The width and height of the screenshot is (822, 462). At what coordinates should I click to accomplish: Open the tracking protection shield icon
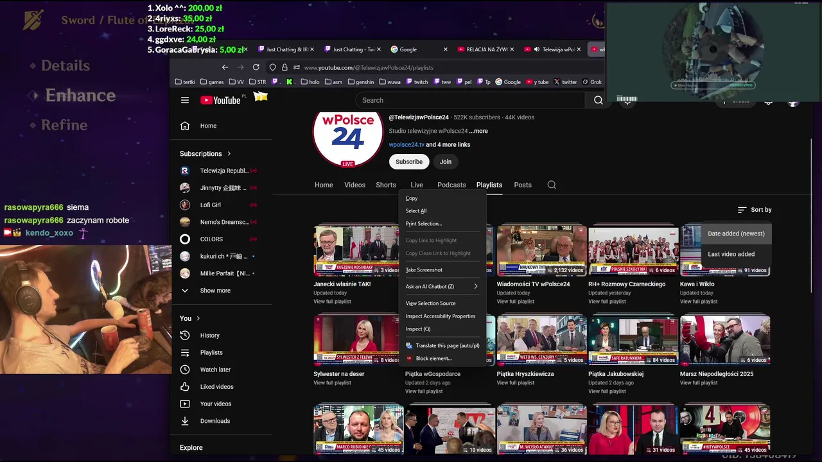click(x=273, y=67)
